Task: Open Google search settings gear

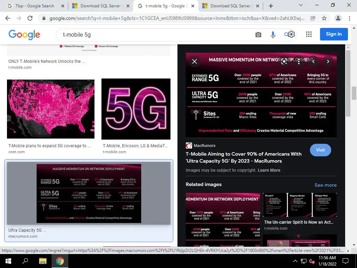Action: (x=292, y=34)
